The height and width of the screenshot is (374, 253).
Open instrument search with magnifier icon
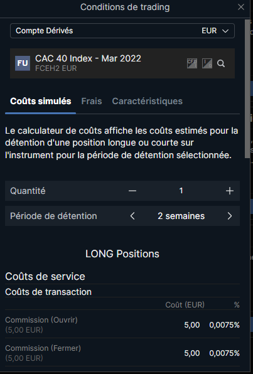(221, 63)
